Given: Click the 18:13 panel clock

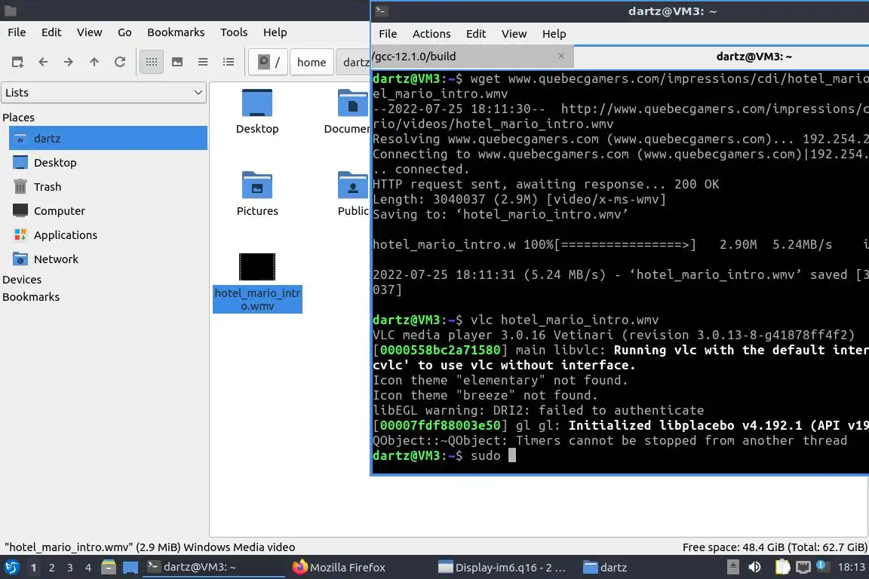Looking at the screenshot, I should point(851,567).
